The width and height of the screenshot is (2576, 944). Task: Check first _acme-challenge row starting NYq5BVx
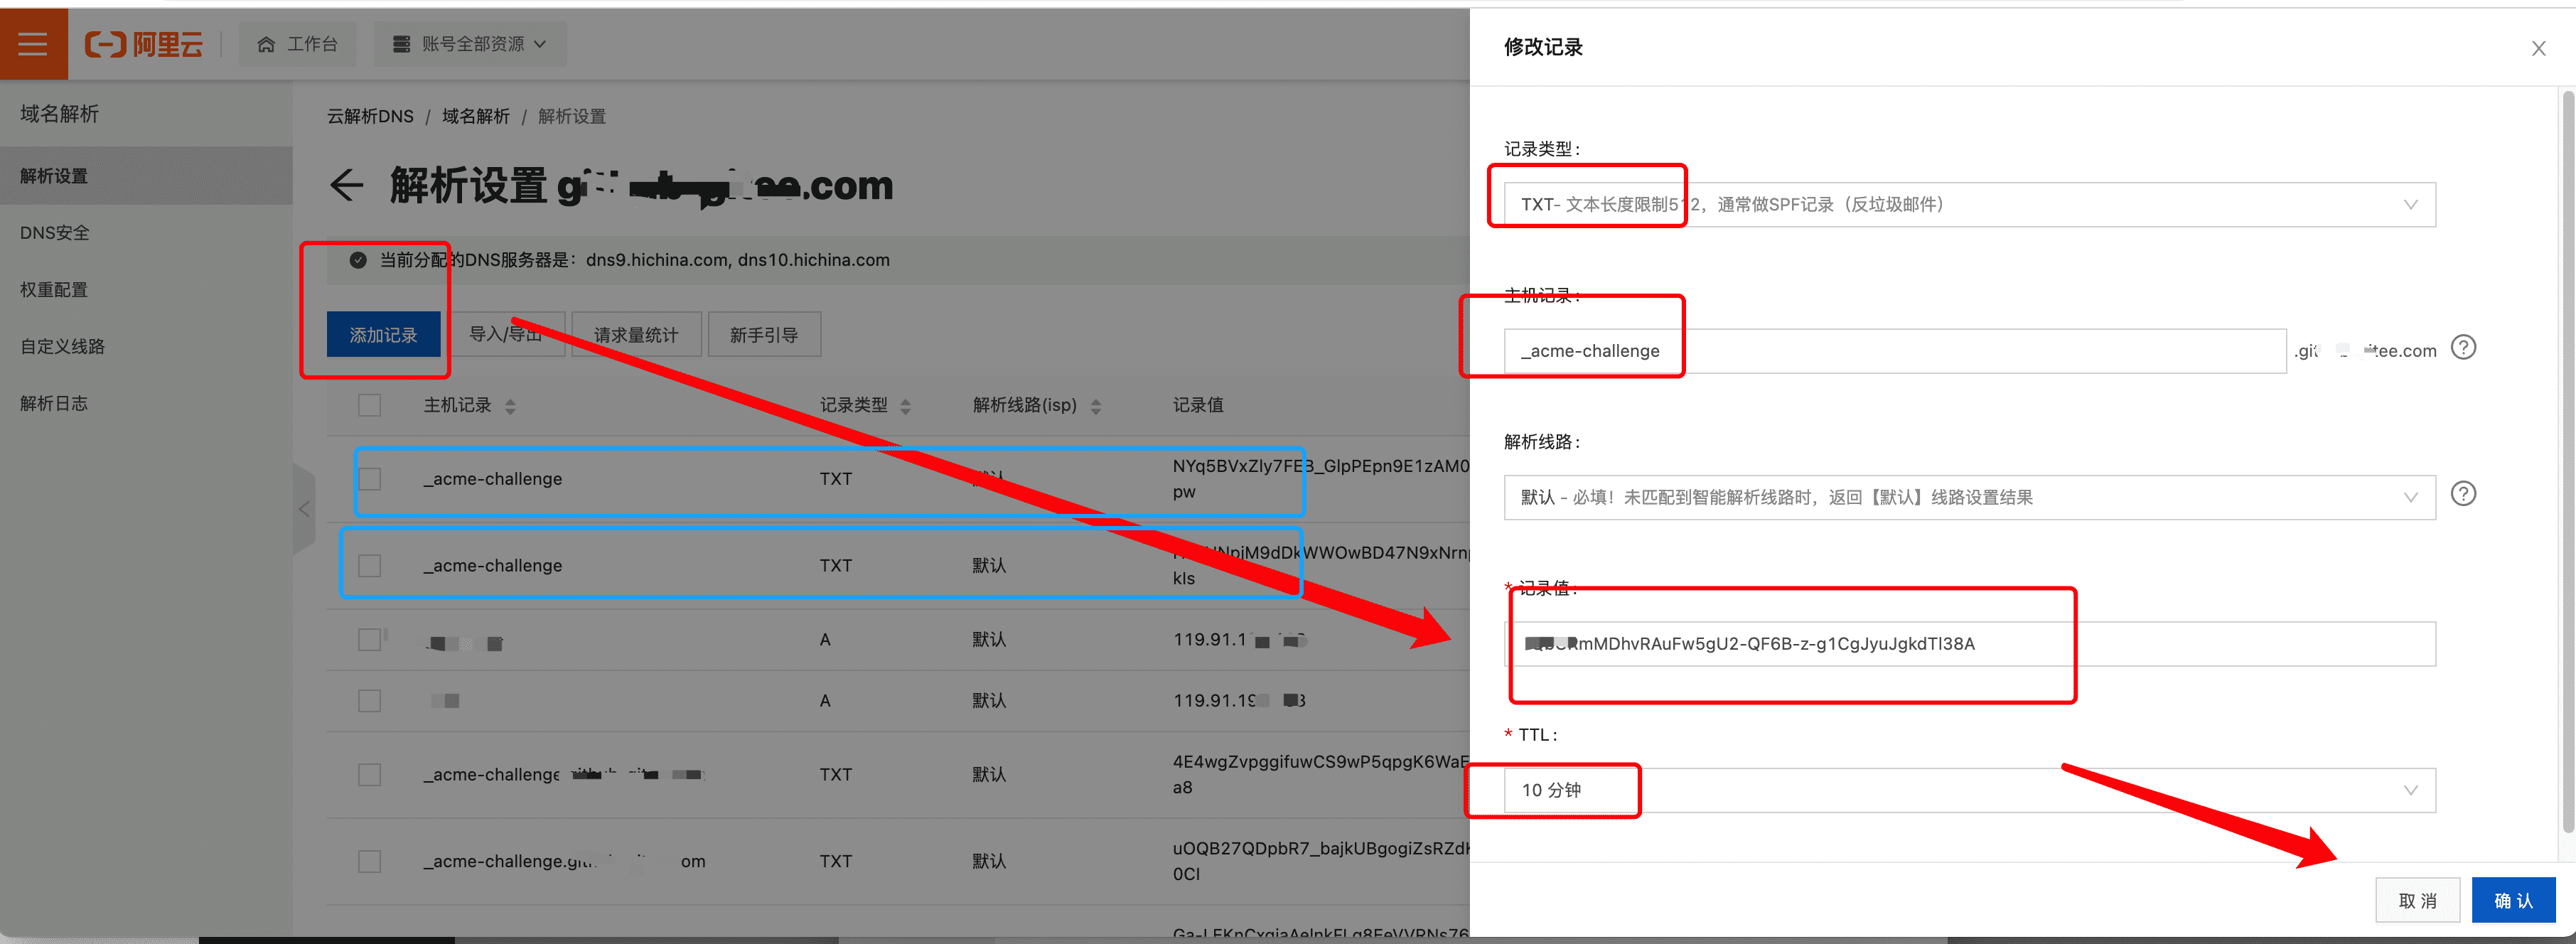pos(370,479)
